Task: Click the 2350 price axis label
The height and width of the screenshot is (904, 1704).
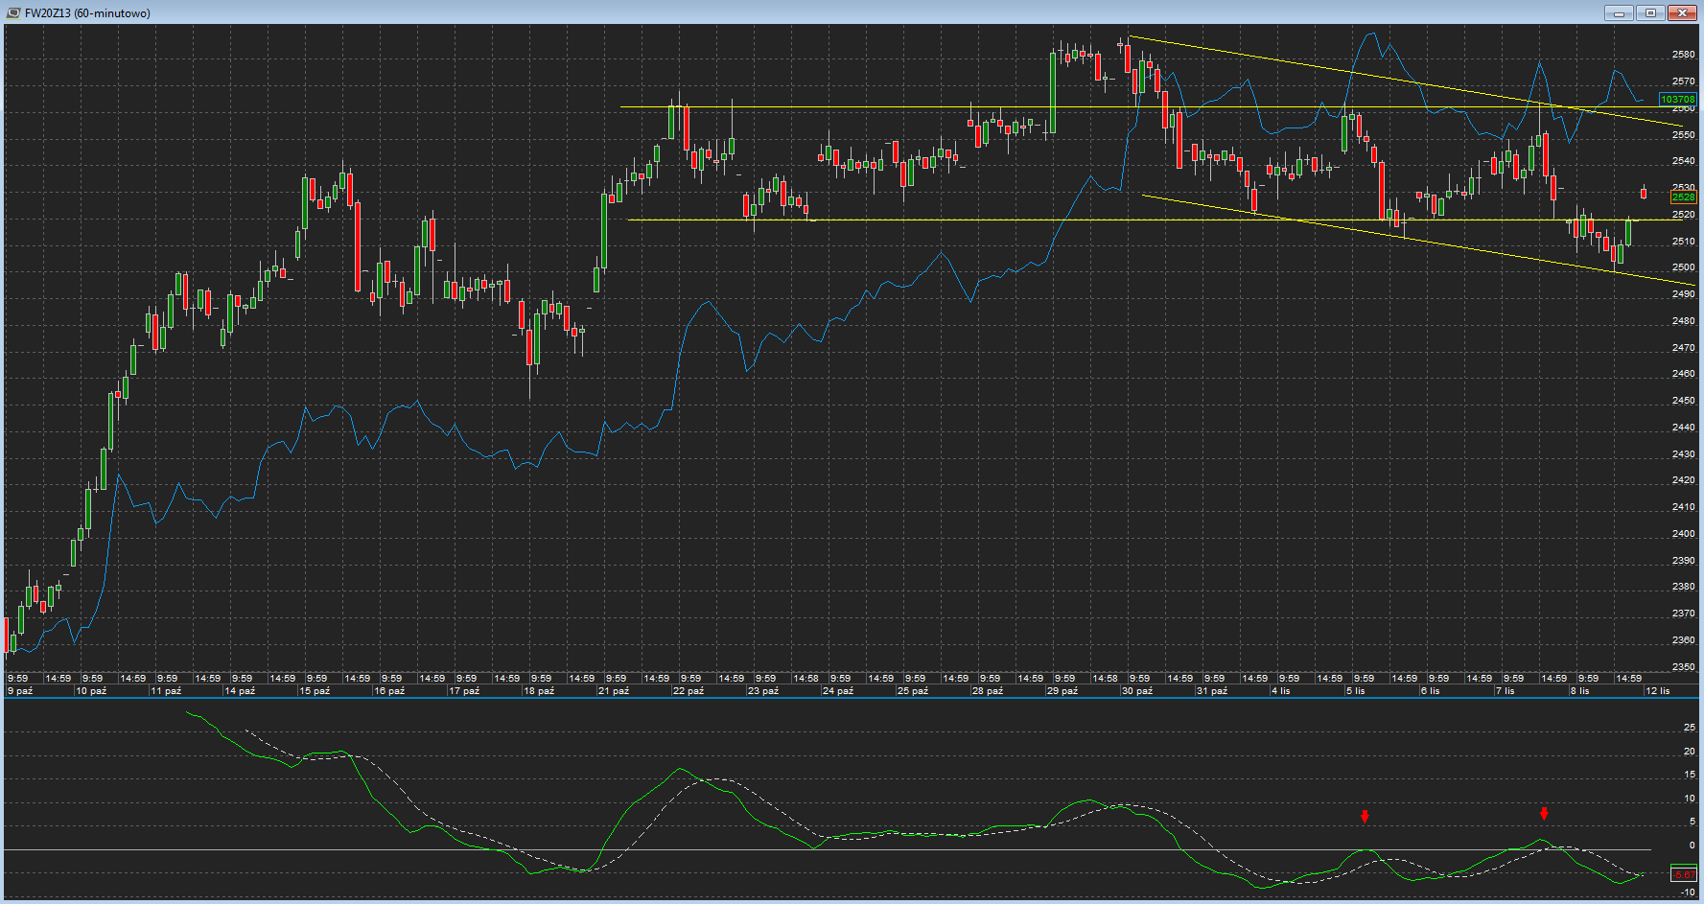Action: (x=1683, y=666)
